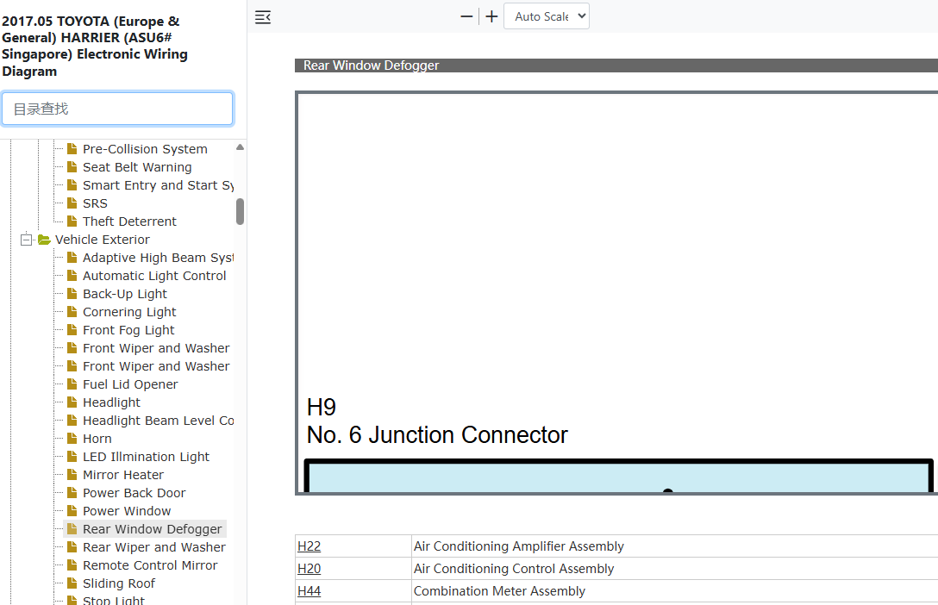The width and height of the screenshot is (938, 605).
Task: Click the Sliding Roof document icon
Action: 72,583
